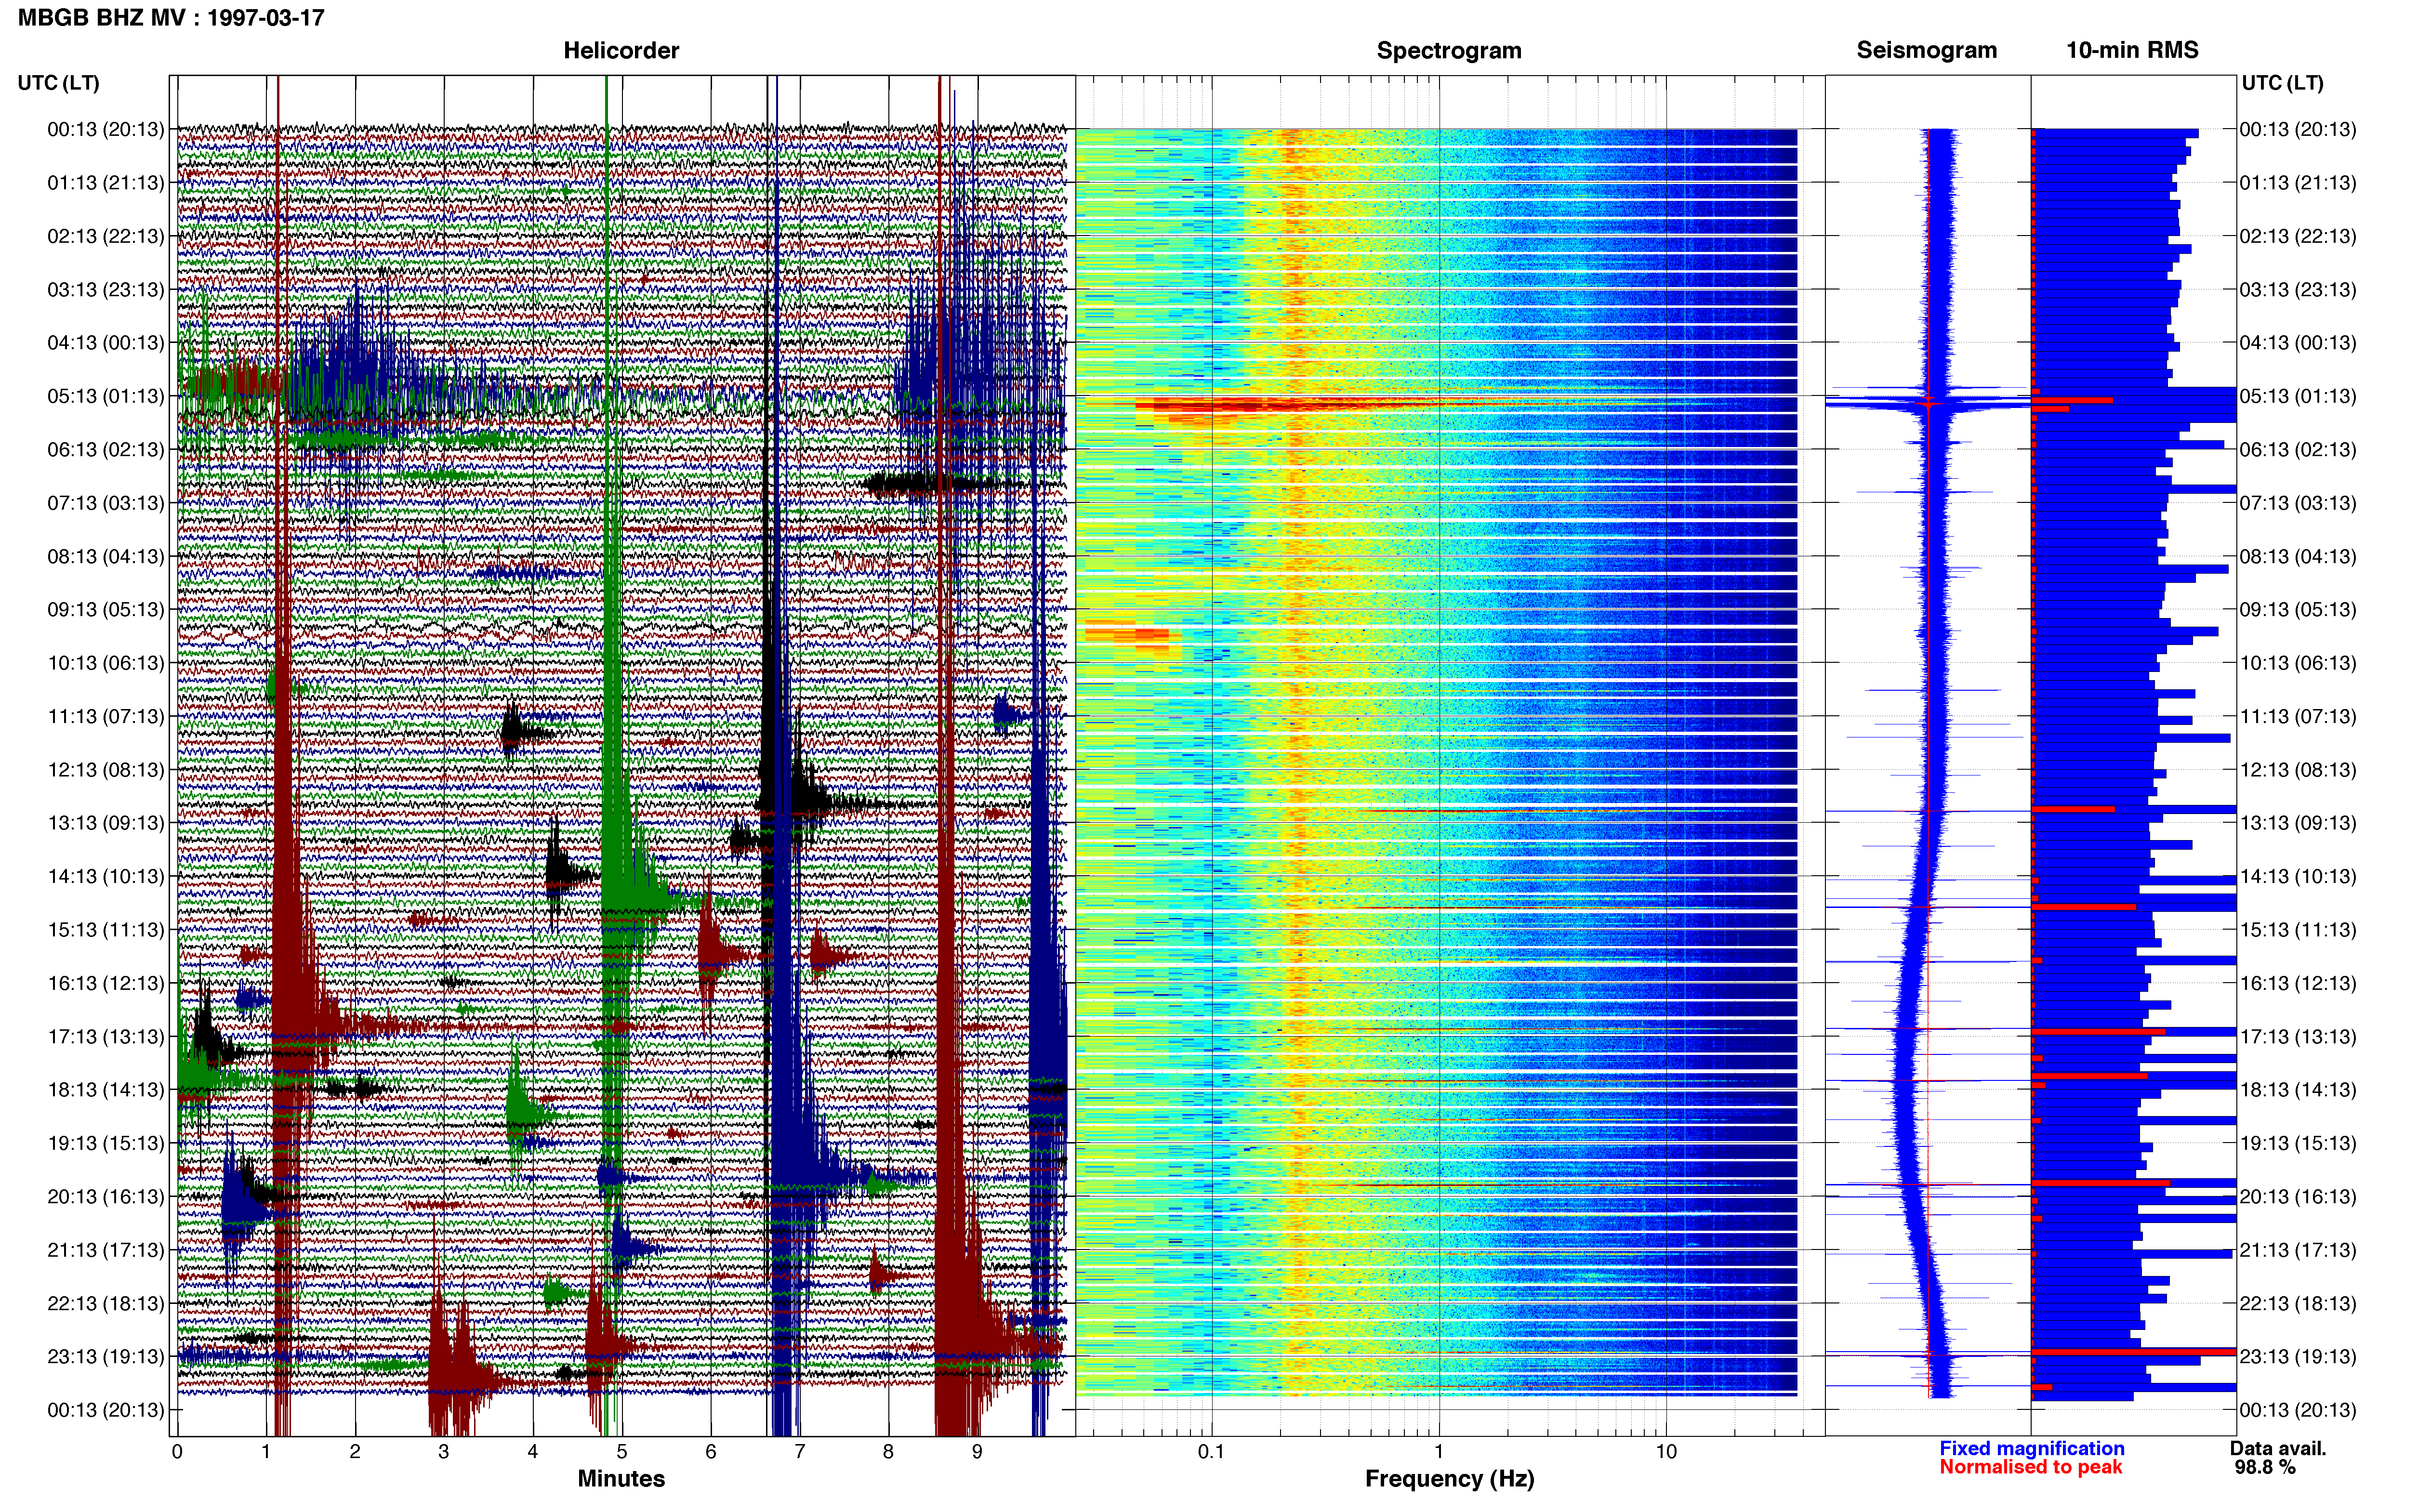This screenshot has height=1512, width=2418.
Task: Click the 'Minutes' x-axis label
Action: click(x=621, y=1478)
